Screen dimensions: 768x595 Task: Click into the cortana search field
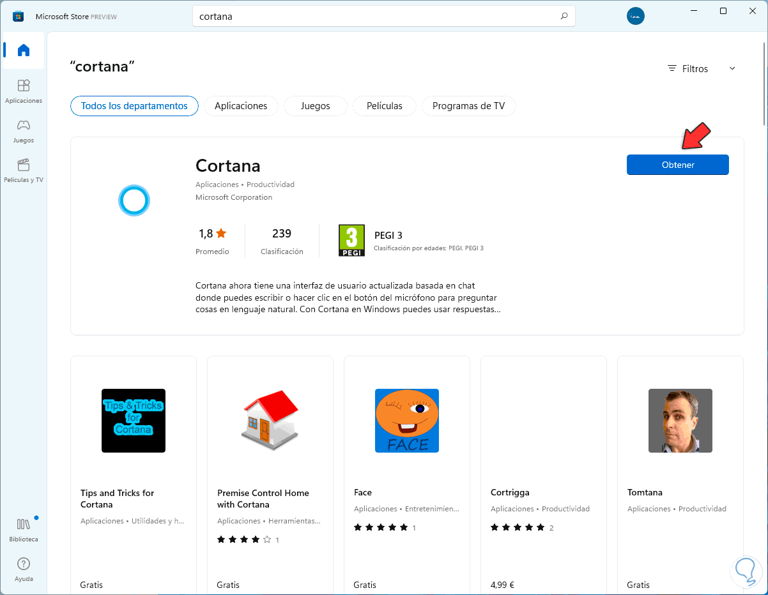pos(383,17)
